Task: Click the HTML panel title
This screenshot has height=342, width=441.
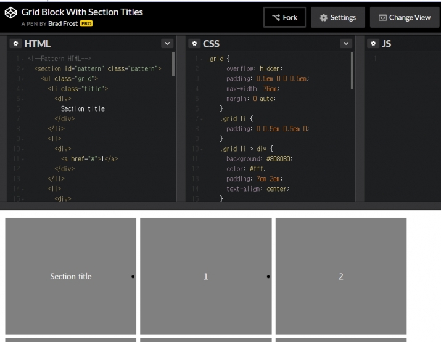Action: [38, 44]
